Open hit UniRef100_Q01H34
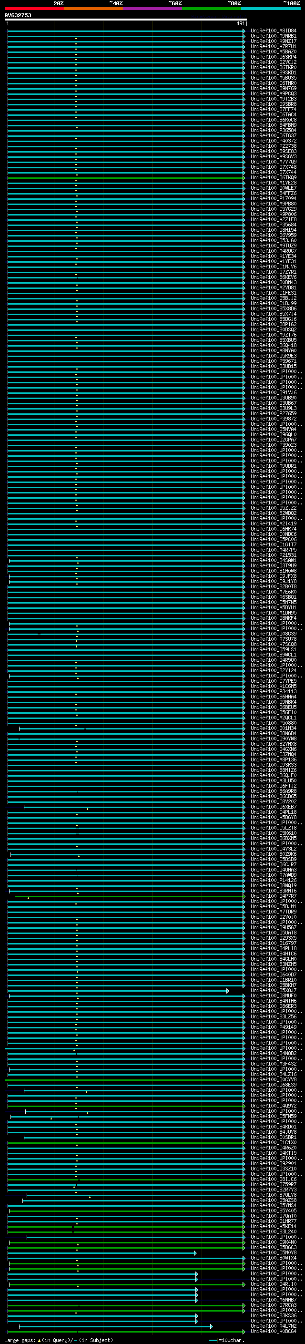305x1344 pixels. pos(273,728)
